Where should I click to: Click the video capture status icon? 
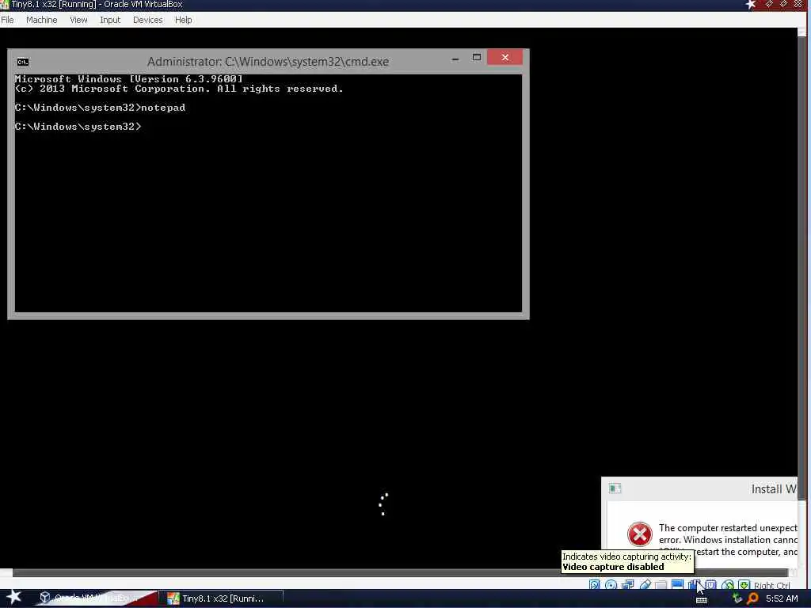694,585
